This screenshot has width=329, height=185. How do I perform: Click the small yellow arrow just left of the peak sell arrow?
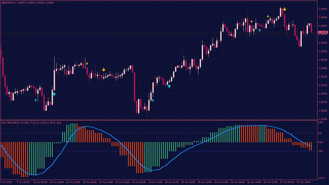268,16
